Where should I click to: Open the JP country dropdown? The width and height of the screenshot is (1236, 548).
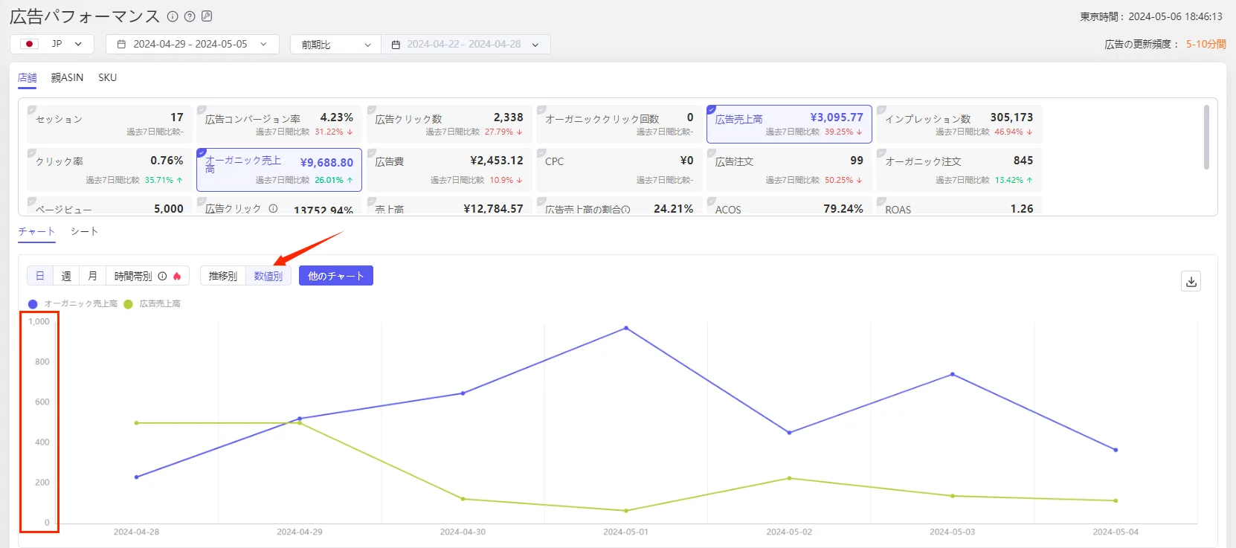tap(52, 44)
